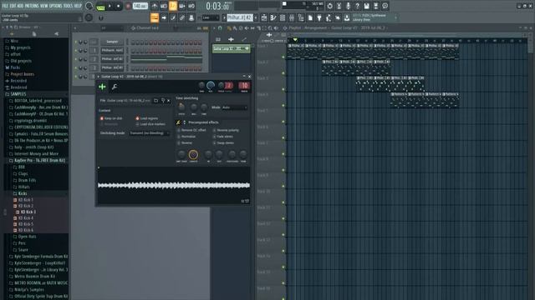Viewport: 535px width, 300px height.
Task: Click the red Record button
Action: click(x=128, y=6)
